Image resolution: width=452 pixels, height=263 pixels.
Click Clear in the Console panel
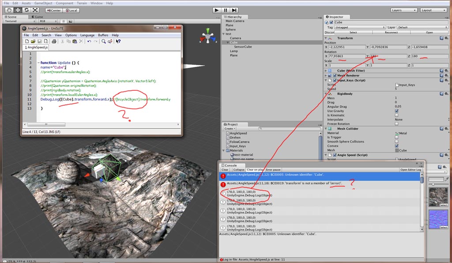point(226,169)
